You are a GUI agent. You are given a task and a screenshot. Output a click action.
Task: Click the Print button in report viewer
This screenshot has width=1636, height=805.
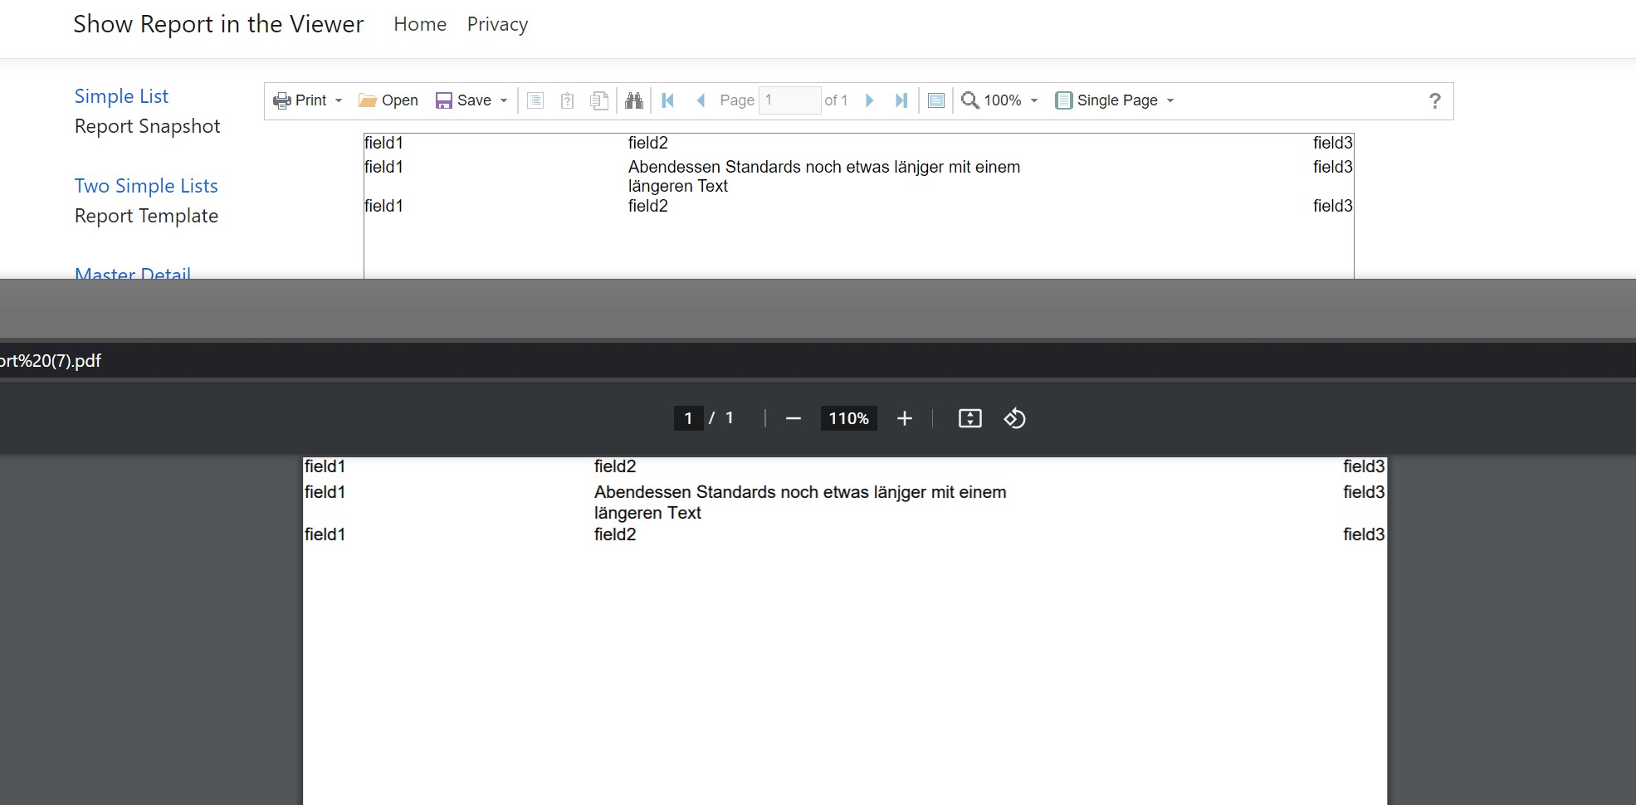pos(300,100)
